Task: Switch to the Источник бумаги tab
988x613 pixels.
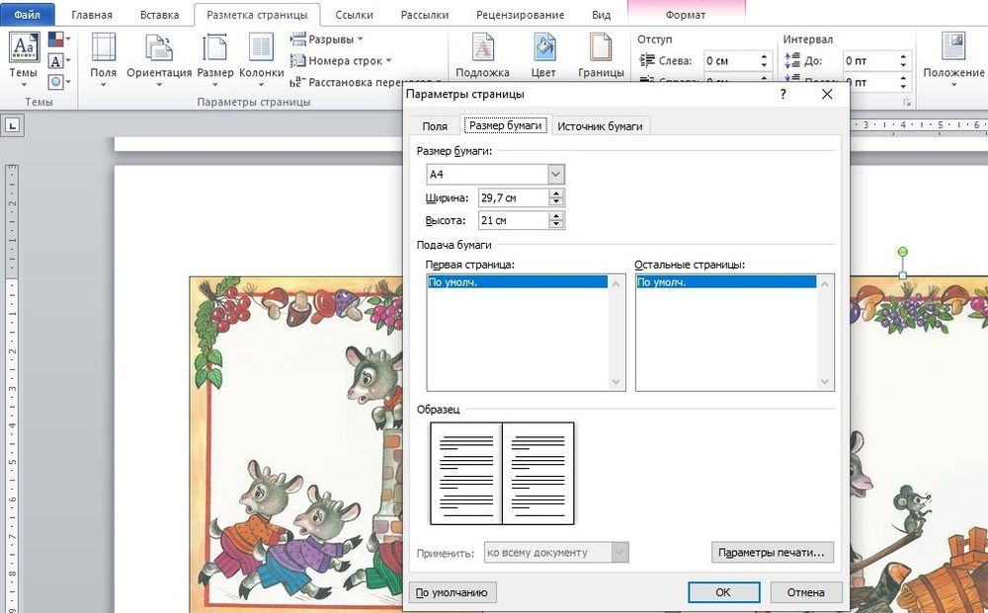Action: [600, 126]
